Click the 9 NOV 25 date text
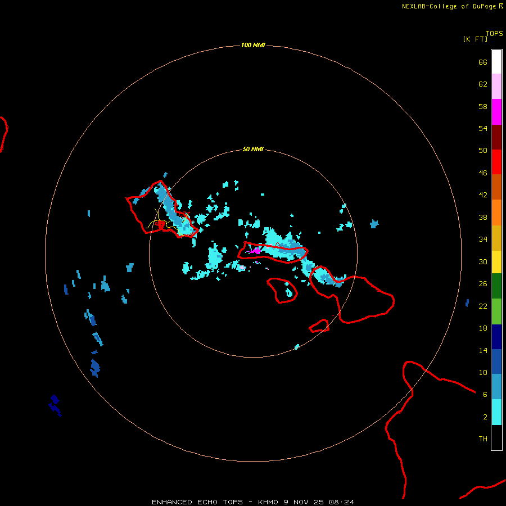This screenshot has width=506, height=506. (304, 502)
